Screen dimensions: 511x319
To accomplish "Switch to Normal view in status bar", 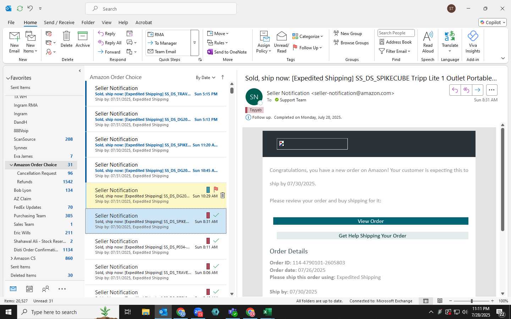I will [x=426, y=301].
